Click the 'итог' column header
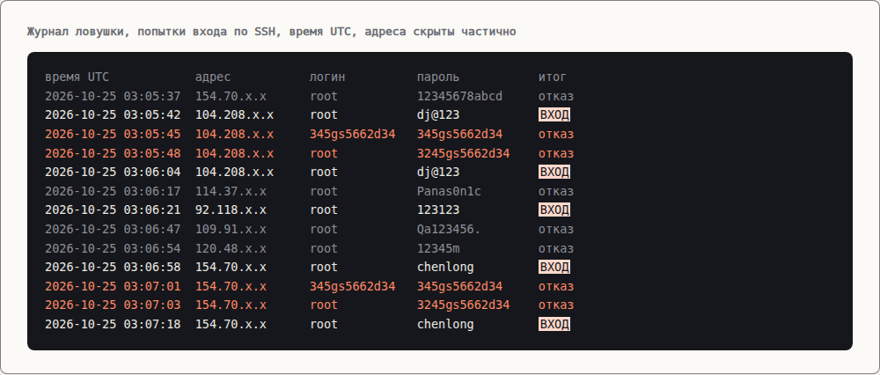Viewport: 880px width, 375px height. tap(553, 77)
